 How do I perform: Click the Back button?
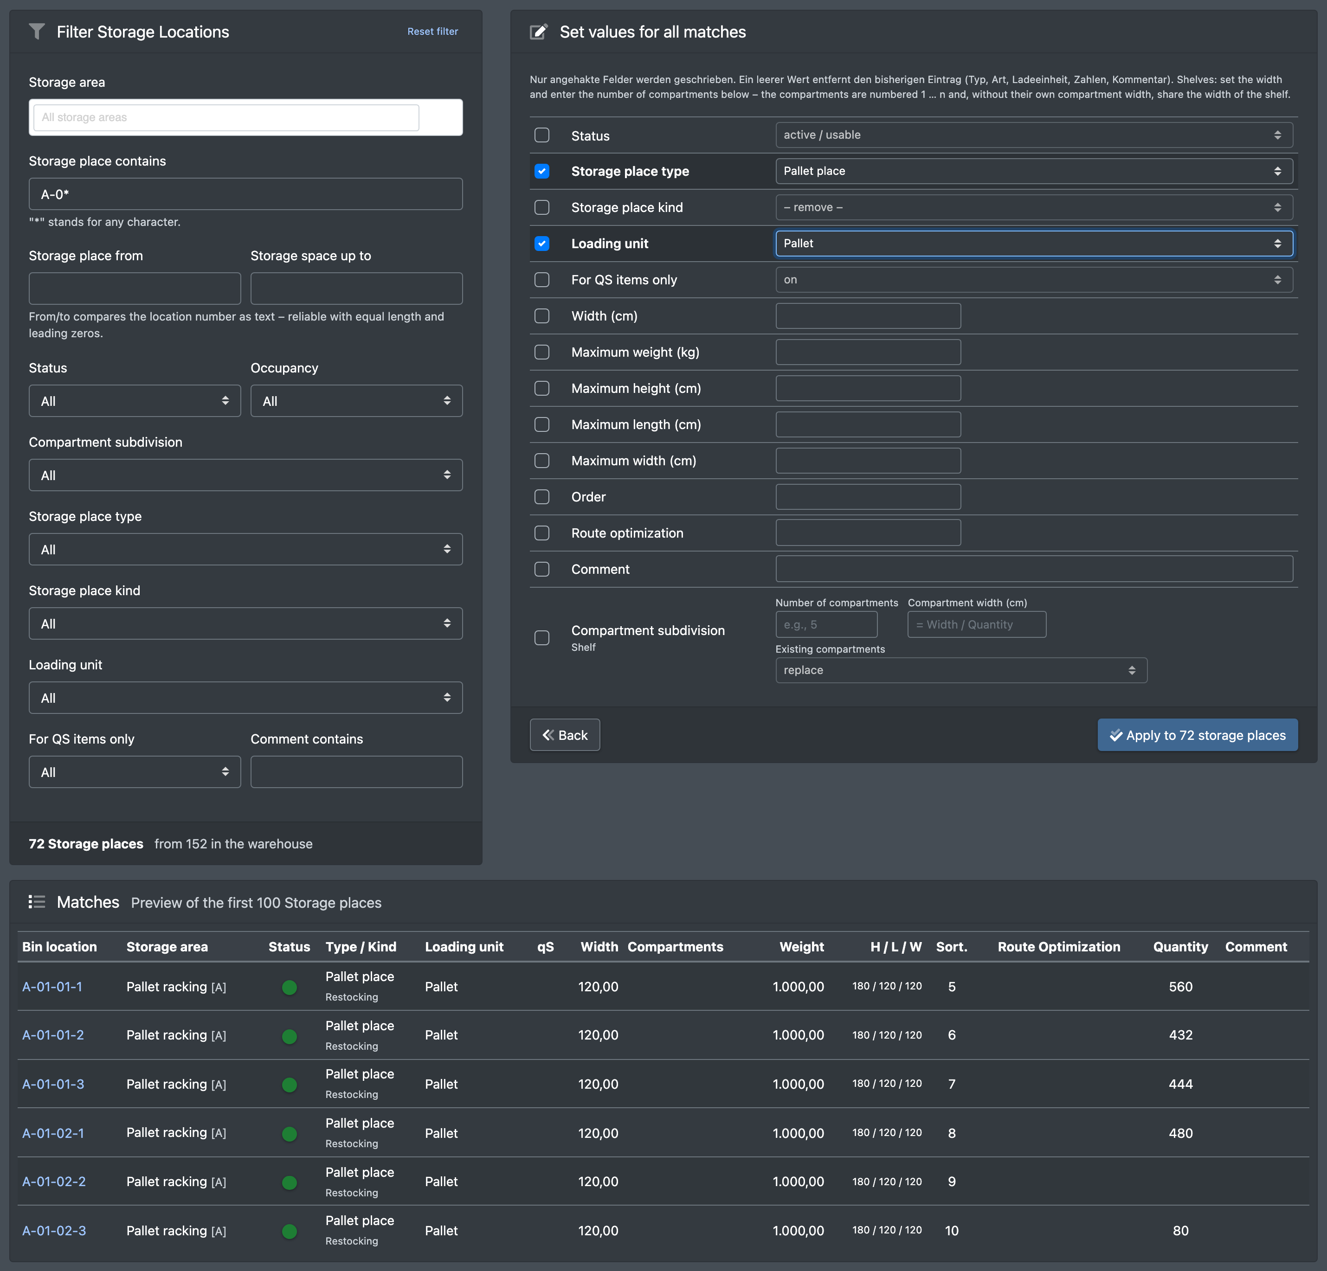[x=565, y=735]
